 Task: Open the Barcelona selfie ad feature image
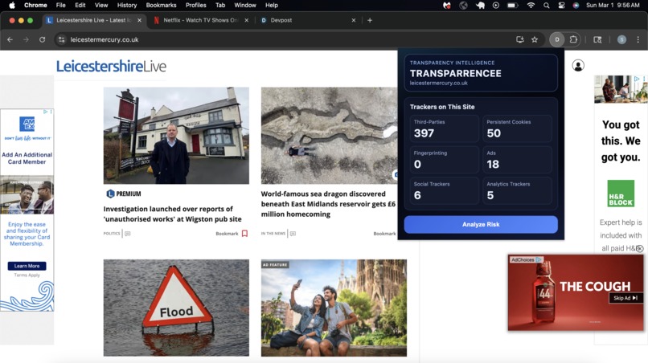334,308
